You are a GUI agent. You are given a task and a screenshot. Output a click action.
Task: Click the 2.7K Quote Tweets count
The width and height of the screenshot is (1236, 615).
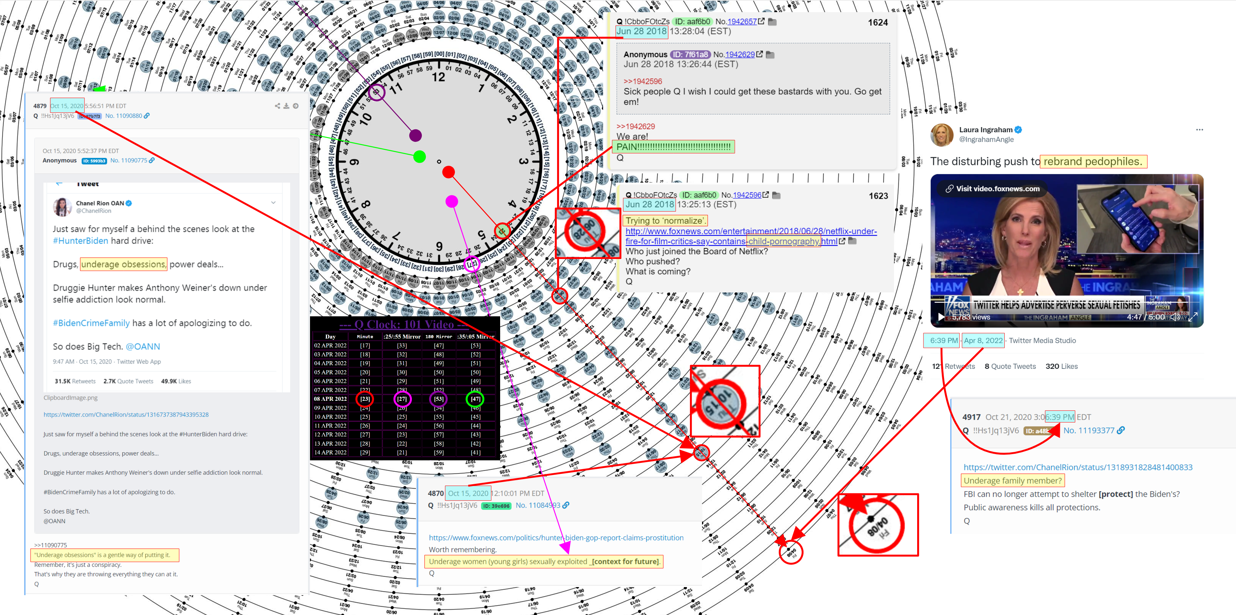[x=129, y=382]
